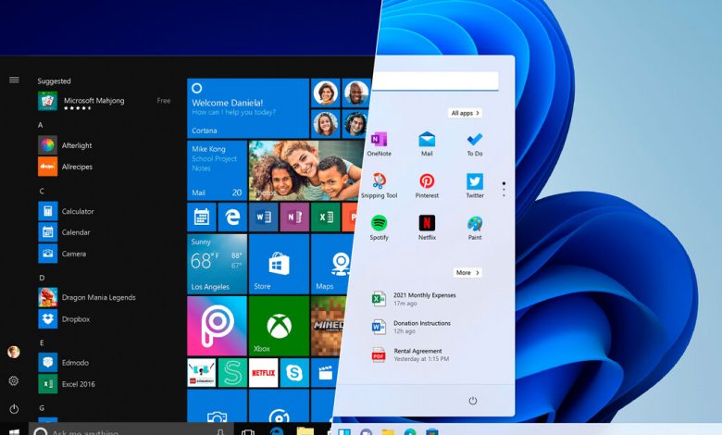The width and height of the screenshot is (722, 435).
Task: Launch Afterlight from the app list
Action: (x=65, y=145)
